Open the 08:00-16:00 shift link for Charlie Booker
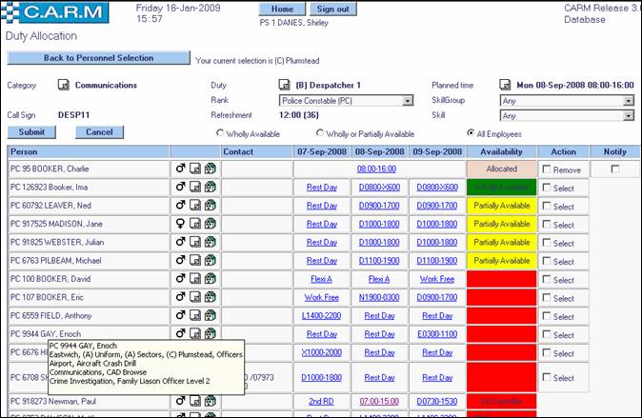642x418 pixels. pyautogui.click(x=377, y=169)
